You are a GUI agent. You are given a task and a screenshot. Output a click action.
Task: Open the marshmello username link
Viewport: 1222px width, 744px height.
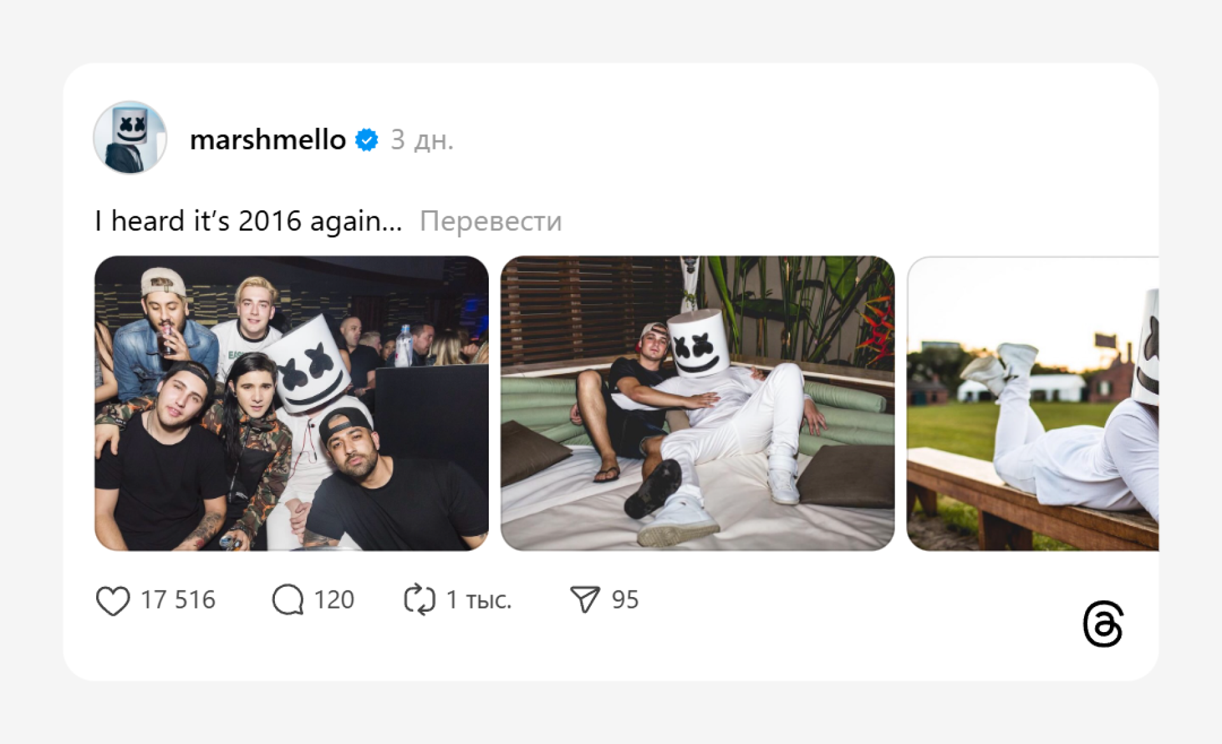click(268, 139)
